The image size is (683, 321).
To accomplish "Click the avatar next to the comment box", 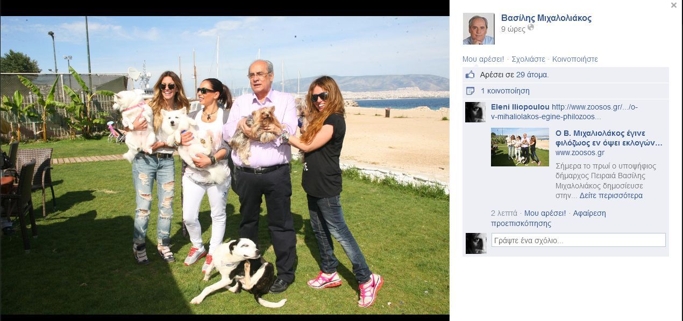I will click(x=475, y=243).
